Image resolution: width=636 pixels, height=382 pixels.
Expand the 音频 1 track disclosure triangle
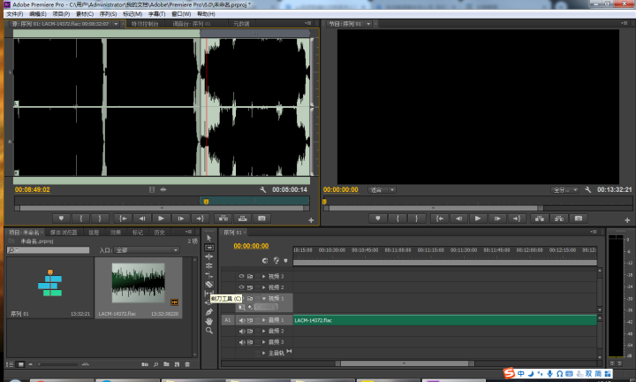(x=263, y=320)
